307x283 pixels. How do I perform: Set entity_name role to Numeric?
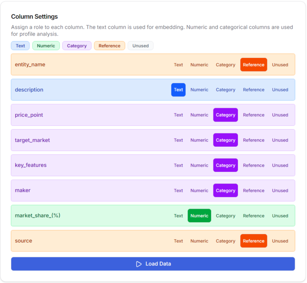point(199,65)
